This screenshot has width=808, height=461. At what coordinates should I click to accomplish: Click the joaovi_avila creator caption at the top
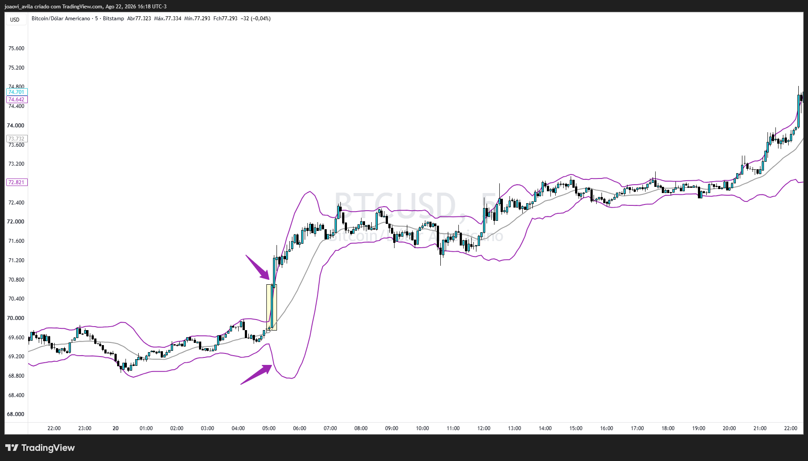pyautogui.click(x=85, y=7)
